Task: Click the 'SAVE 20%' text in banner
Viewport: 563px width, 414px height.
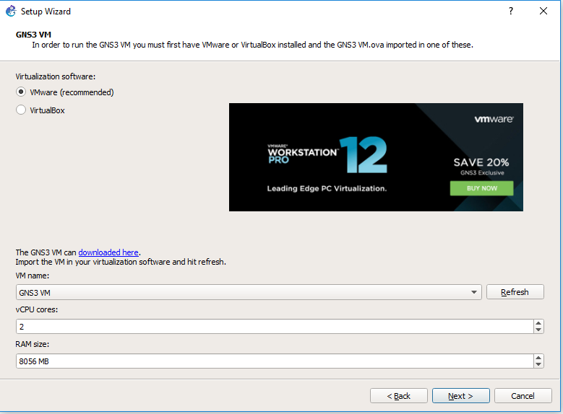Action: [x=481, y=162]
